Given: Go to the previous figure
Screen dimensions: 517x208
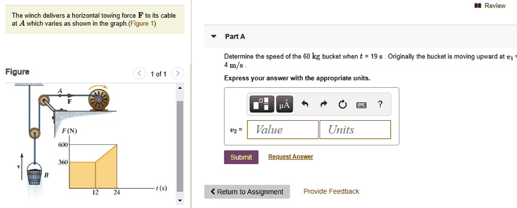Looking at the screenshot, I should point(139,74).
